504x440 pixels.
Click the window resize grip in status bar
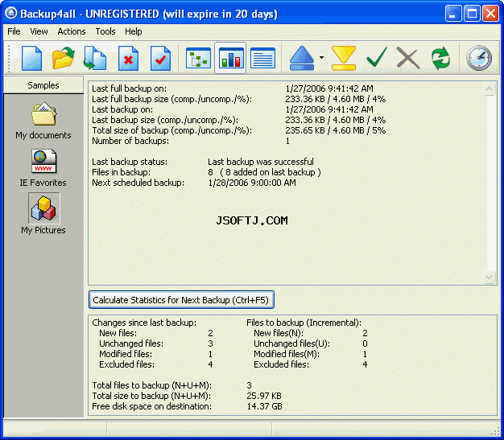click(496, 432)
